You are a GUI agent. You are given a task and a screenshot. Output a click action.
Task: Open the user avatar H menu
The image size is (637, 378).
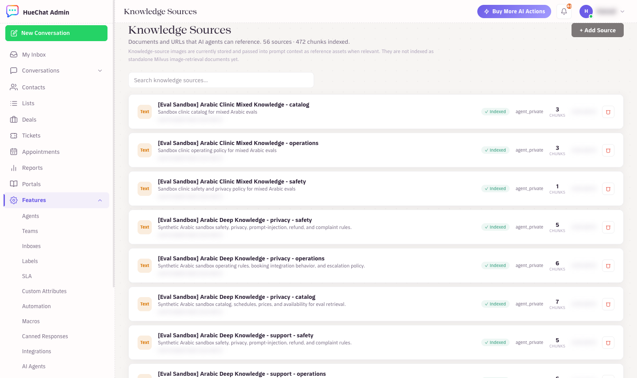(586, 11)
